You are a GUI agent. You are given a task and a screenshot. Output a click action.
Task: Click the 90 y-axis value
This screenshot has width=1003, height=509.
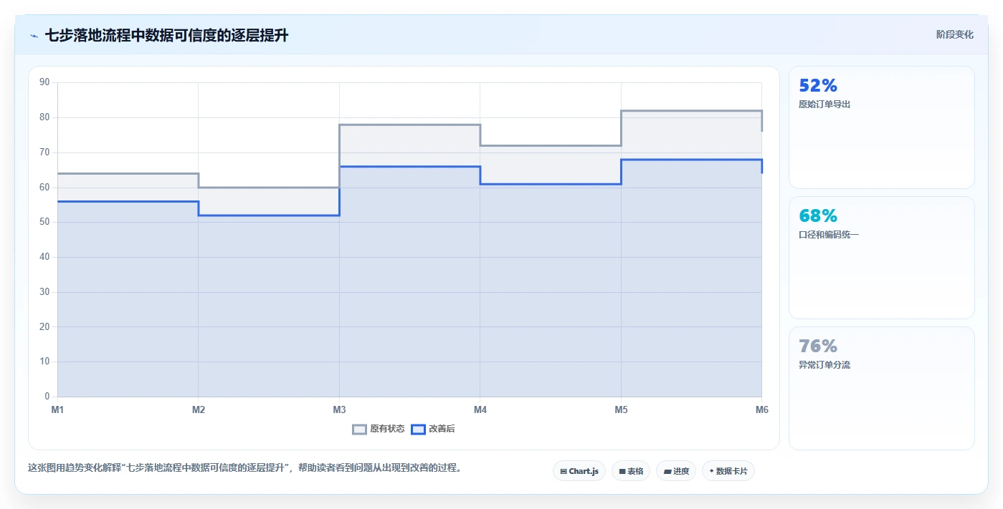pyautogui.click(x=44, y=82)
